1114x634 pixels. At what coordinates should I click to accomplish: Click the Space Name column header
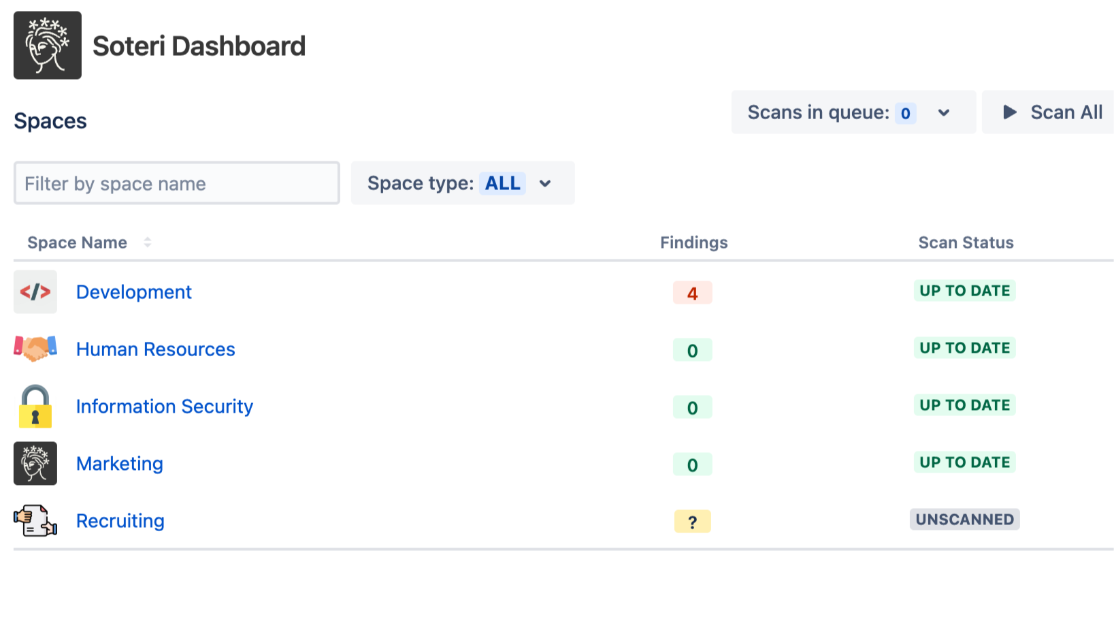78,242
